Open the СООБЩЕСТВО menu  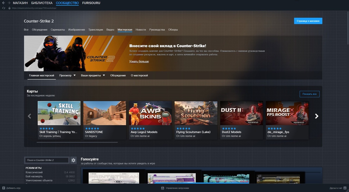pos(67,3)
